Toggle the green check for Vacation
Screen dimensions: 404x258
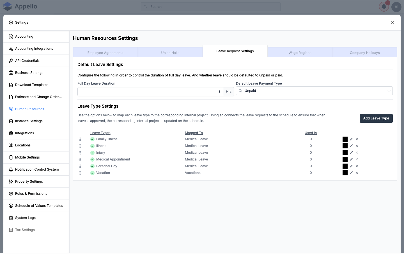pos(92,173)
